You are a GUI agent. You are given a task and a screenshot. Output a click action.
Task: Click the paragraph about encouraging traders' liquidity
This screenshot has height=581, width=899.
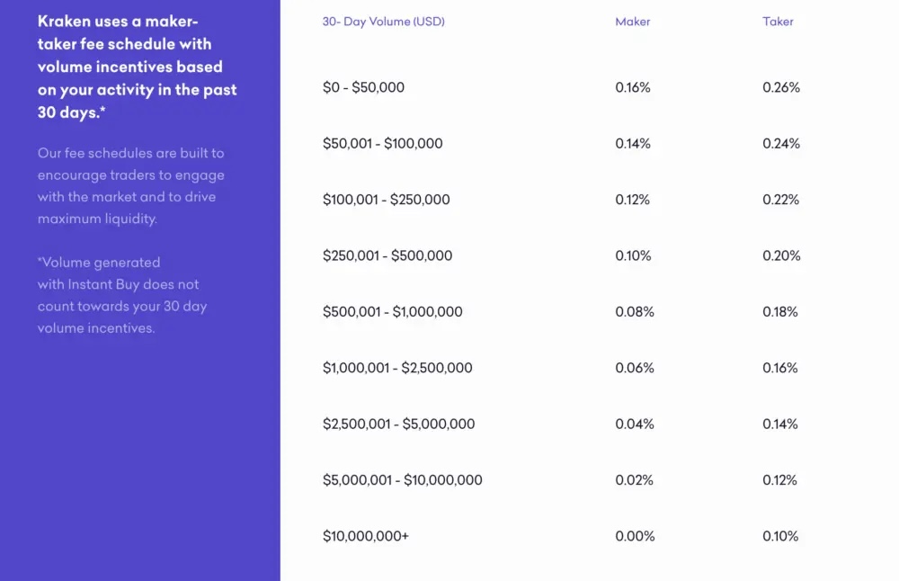[x=130, y=186]
